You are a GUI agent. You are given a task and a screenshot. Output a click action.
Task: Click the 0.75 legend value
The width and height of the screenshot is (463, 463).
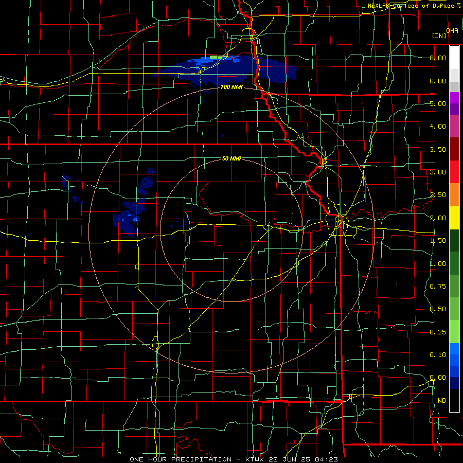click(438, 287)
